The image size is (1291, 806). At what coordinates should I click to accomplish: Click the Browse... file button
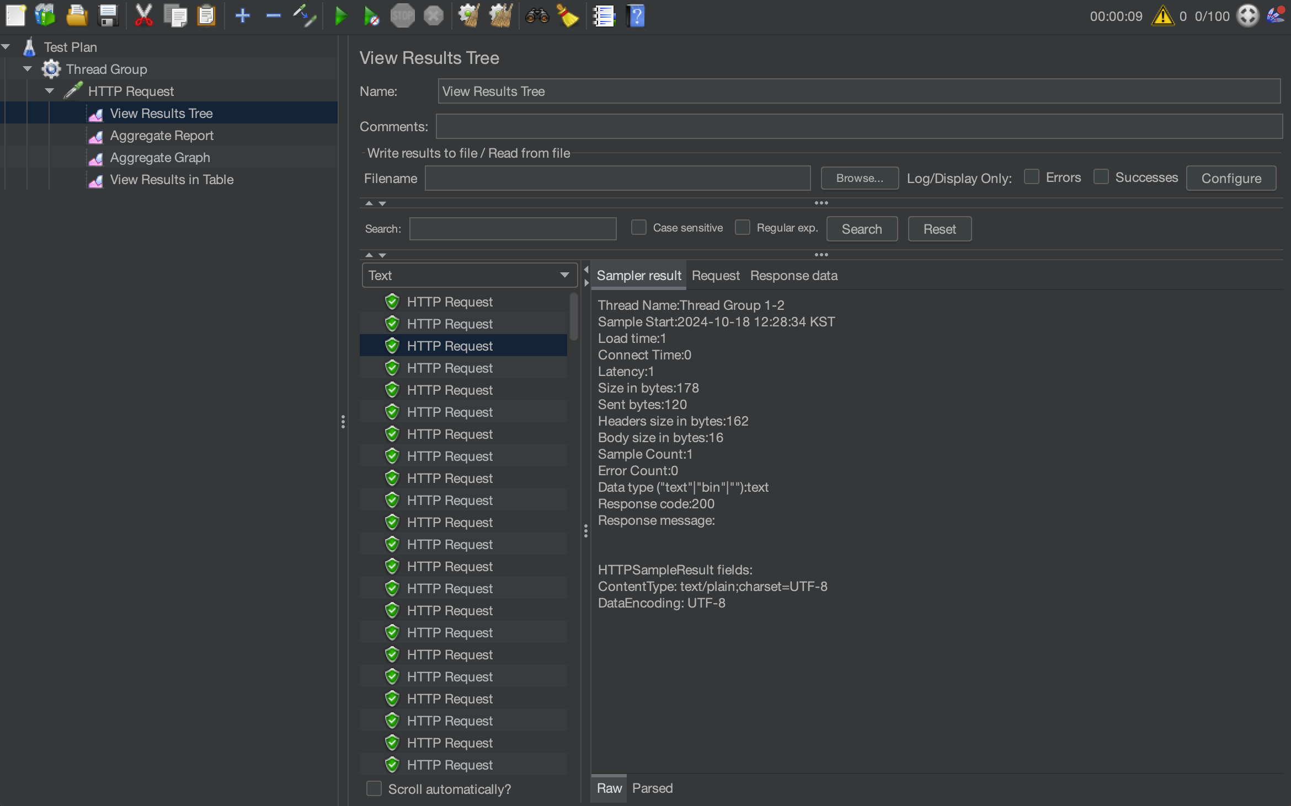click(x=859, y=178)
